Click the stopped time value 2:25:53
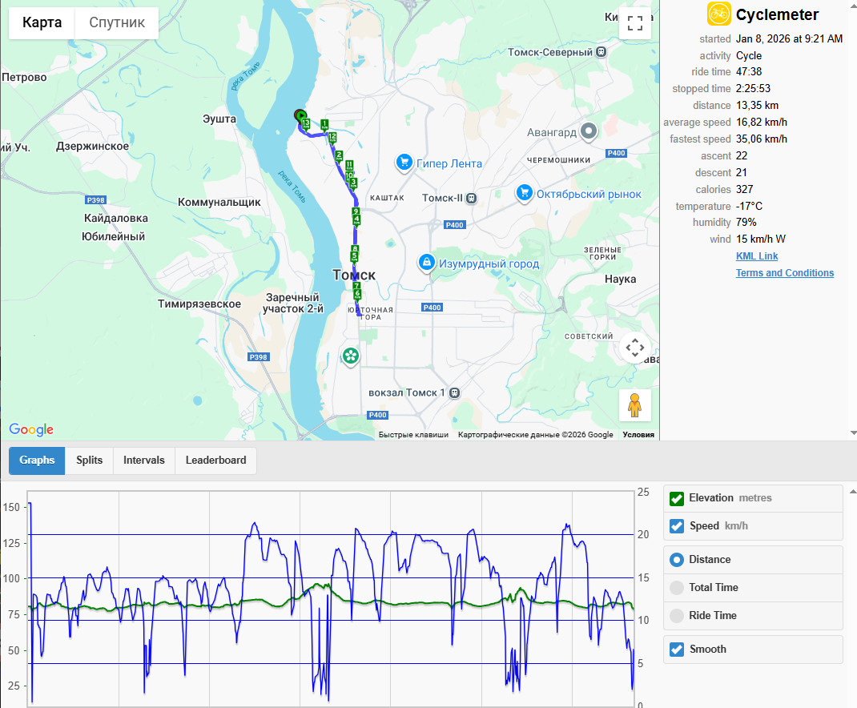857x708 pixels. coord(753,89)
